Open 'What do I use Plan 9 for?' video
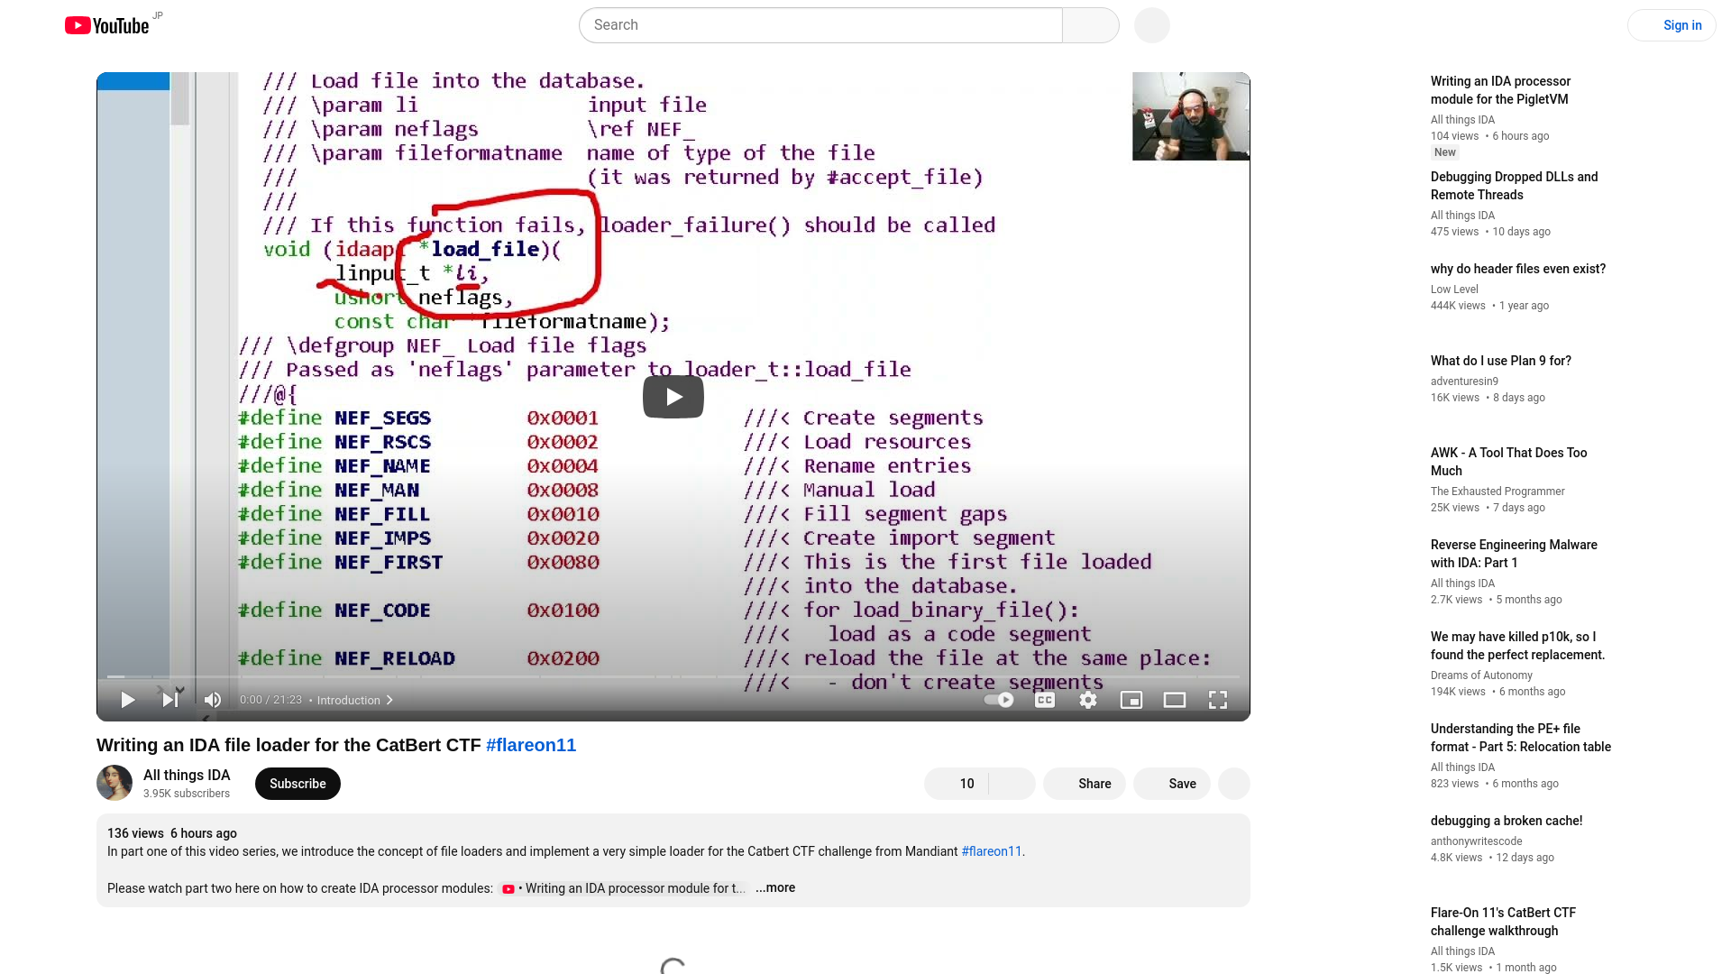The width and height of the screenshot is (1731, 974). (1501, 361)
